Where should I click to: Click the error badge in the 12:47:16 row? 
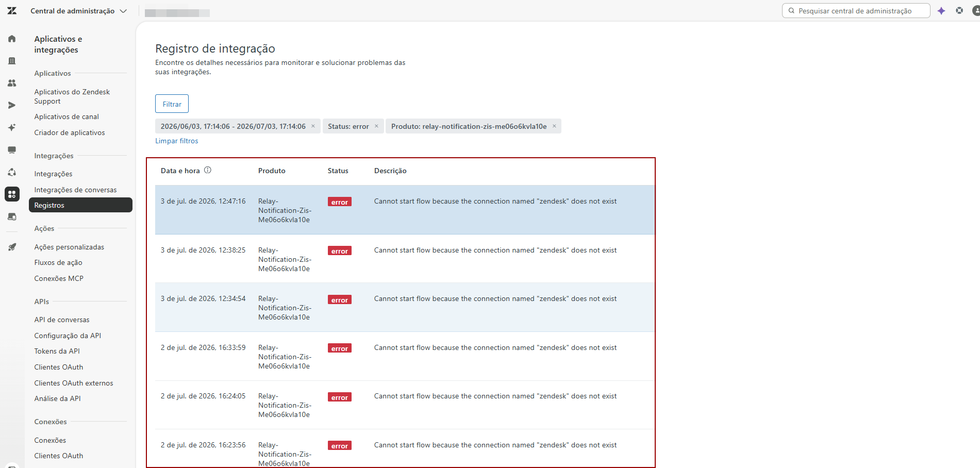tap(340, 202)
